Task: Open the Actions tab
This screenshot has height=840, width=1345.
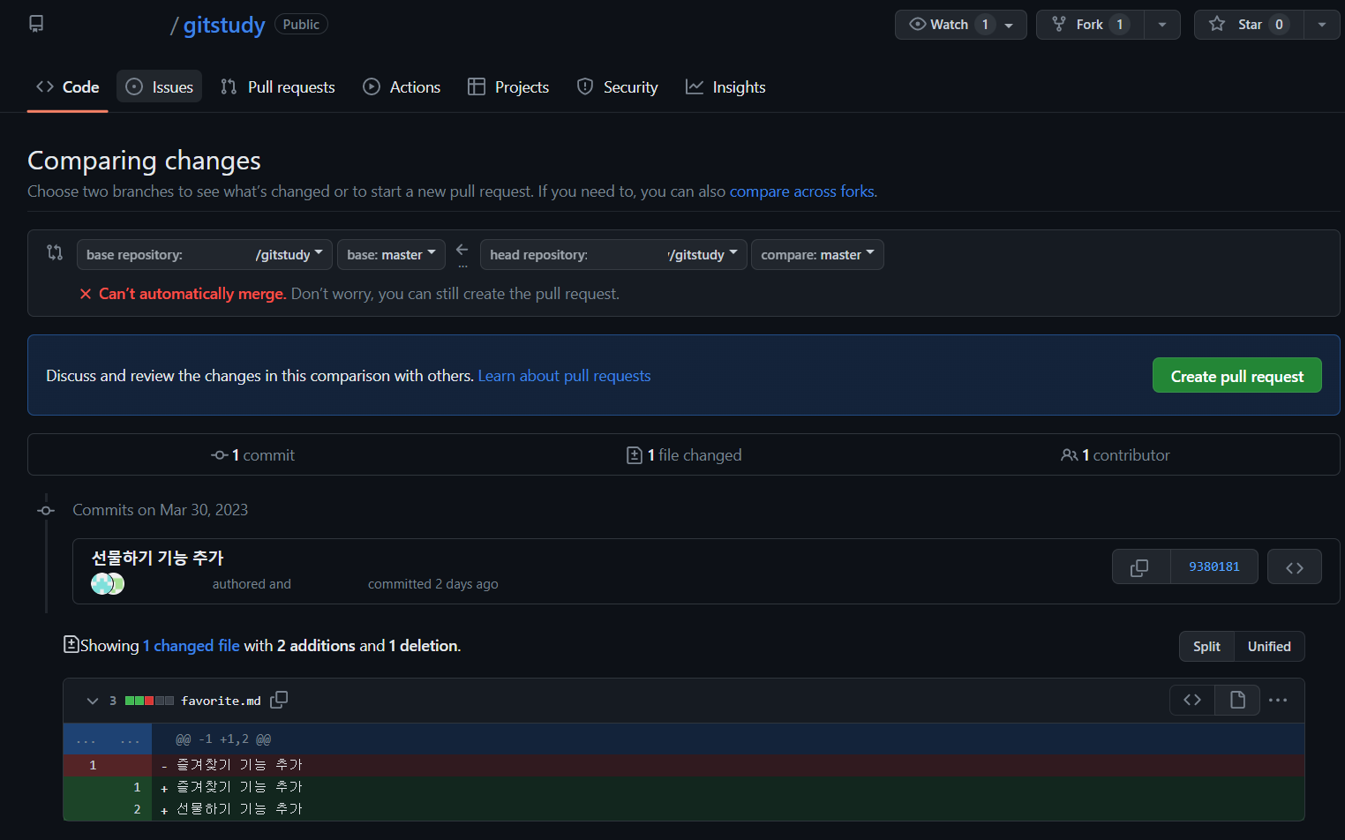Action: [x=402, y=86]
